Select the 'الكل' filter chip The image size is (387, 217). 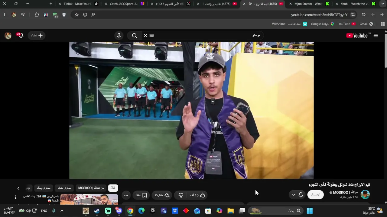tap(113, 188)
